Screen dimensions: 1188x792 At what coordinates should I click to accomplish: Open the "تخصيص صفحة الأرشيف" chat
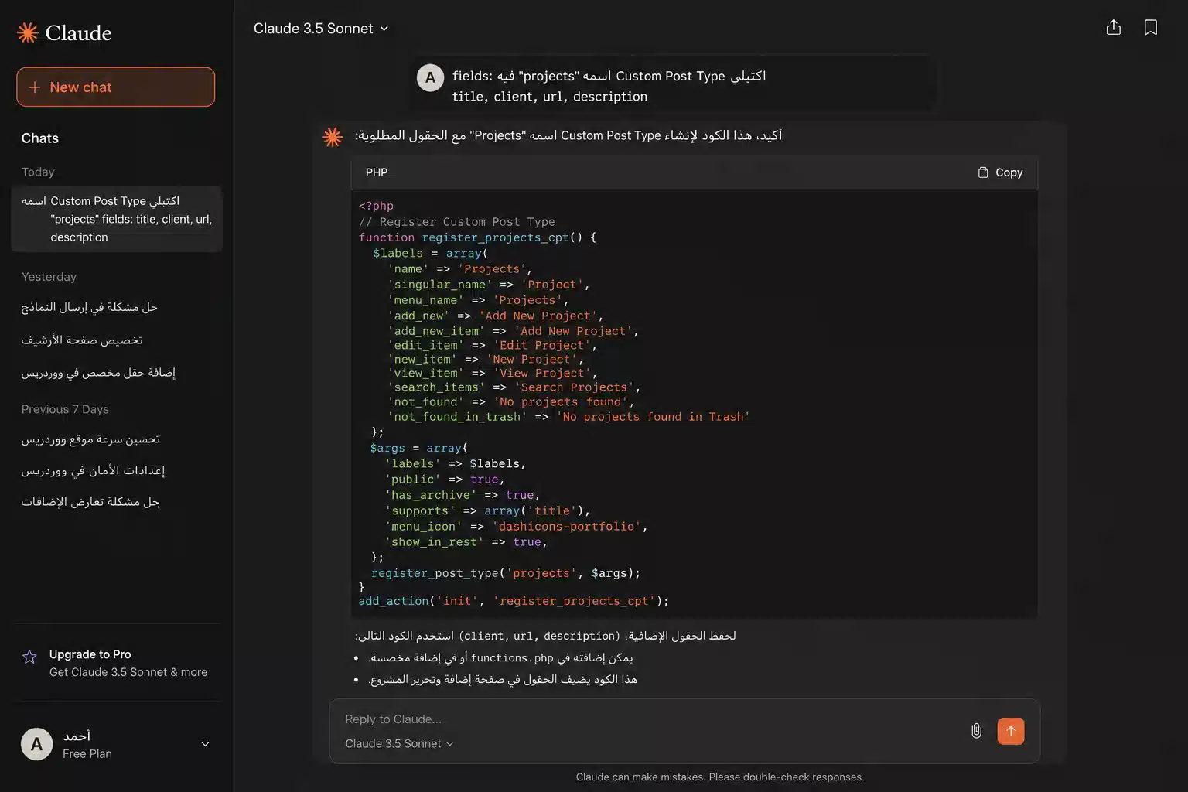click(x=82, y=340)
